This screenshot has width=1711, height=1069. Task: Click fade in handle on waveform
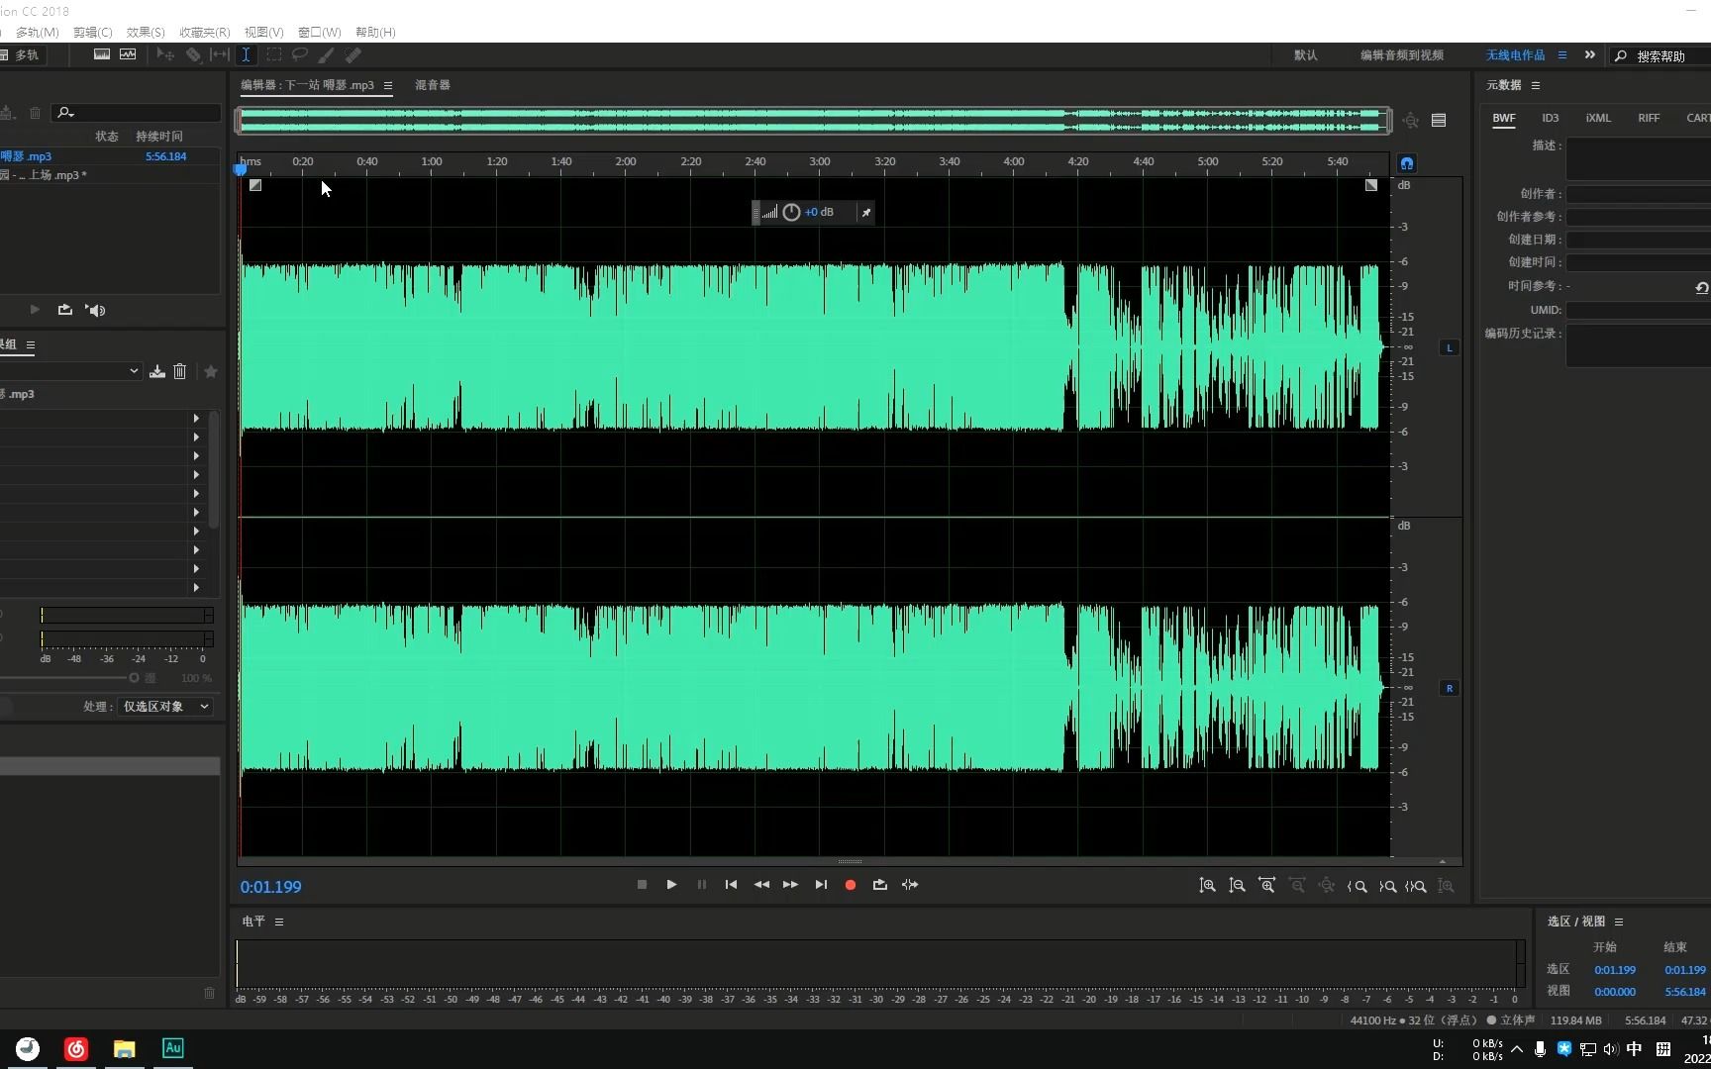[255, 185]
